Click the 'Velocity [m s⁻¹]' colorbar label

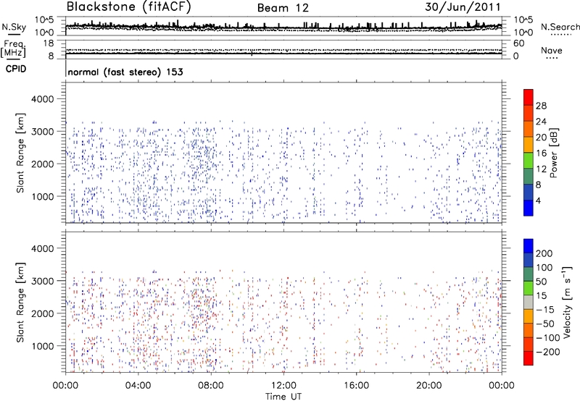(x=566, y=302)
